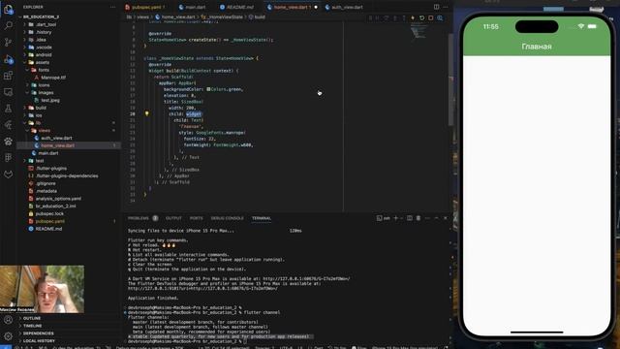Open test.jpeg in the explorer
620x349 pixels.
[x=50, y=100]
